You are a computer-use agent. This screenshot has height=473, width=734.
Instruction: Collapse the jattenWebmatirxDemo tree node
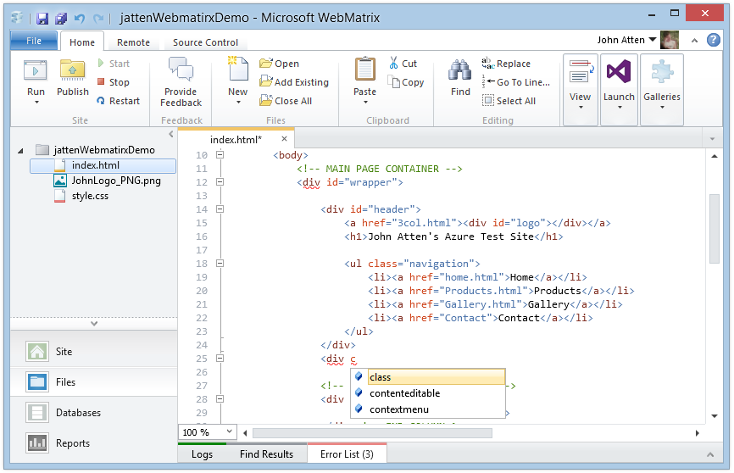coord(20,151)
